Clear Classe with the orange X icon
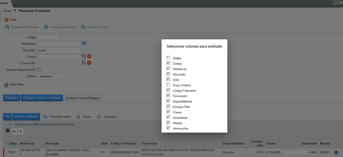The image size is (343, 157). pyautogui.click(x=89, y=56)
